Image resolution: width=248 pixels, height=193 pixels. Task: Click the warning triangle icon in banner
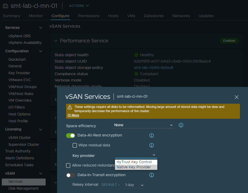(x=70, y=107)
